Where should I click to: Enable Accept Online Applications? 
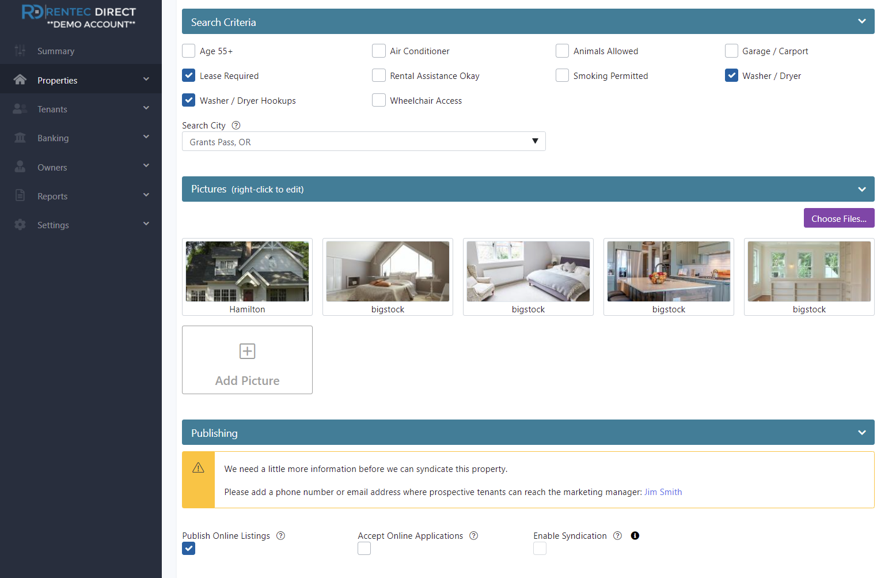364,548
